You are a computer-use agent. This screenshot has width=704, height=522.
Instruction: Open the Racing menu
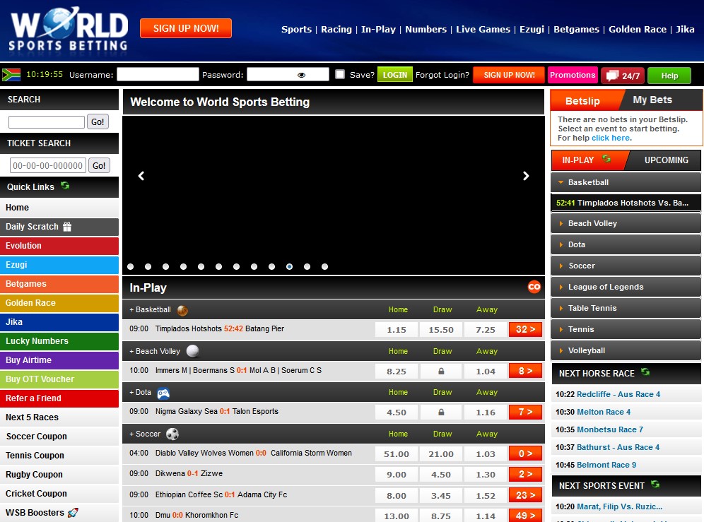[336, 30]
